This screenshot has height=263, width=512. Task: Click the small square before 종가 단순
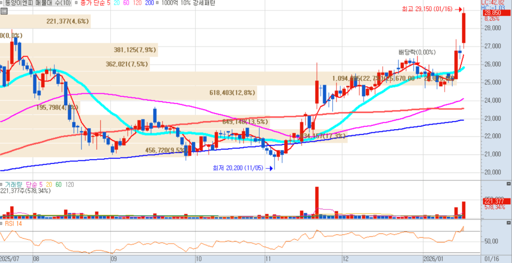[76, 3]
